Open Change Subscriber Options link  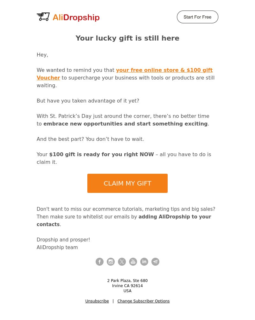(x=143, y=301)
